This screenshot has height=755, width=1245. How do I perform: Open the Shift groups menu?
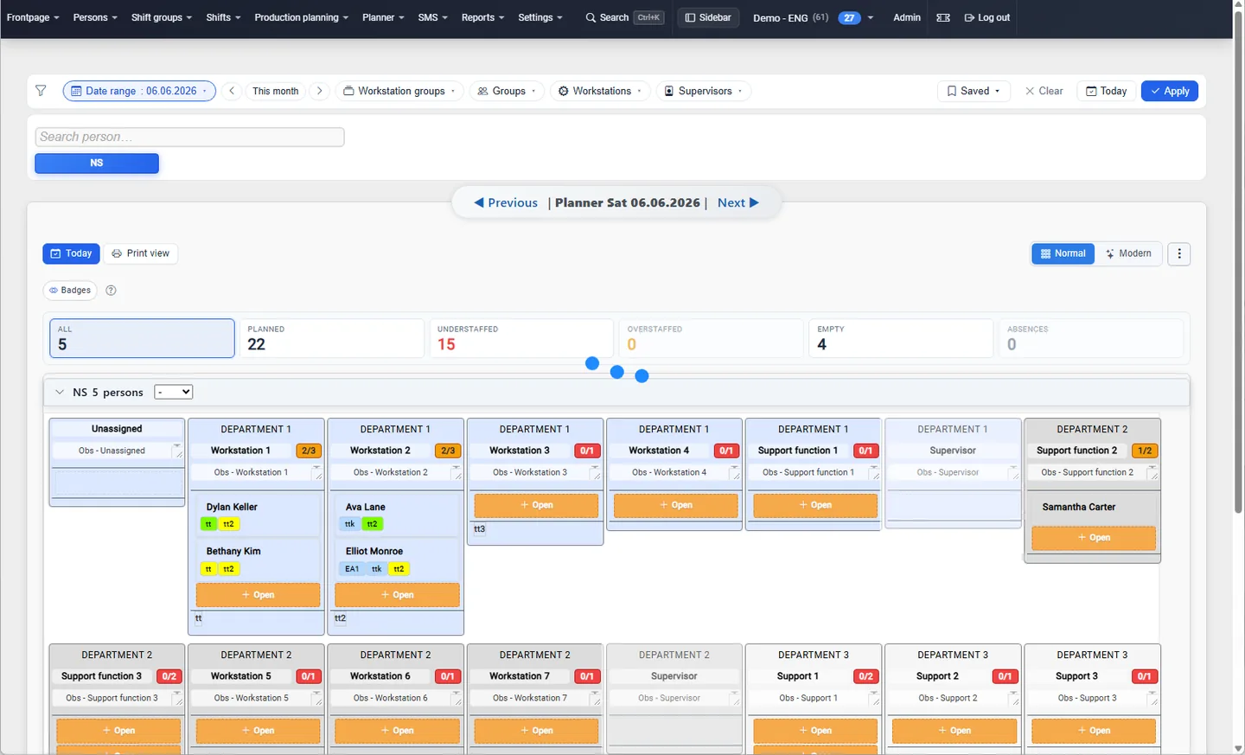pyautogui.click(x=162, y=17)
